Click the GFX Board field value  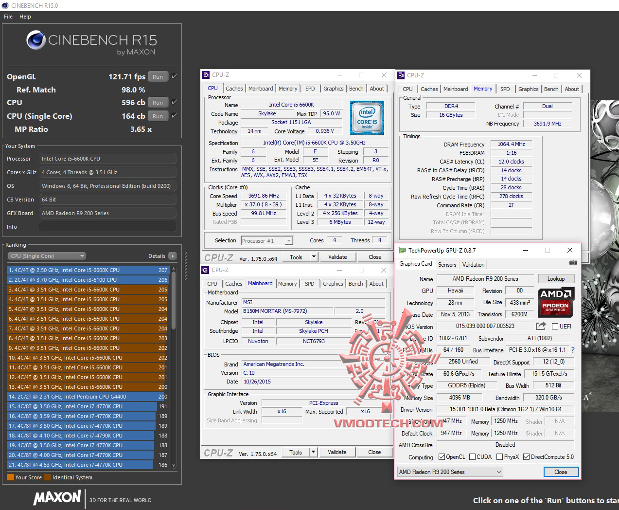pyautogui.click(x=107, y=213)
